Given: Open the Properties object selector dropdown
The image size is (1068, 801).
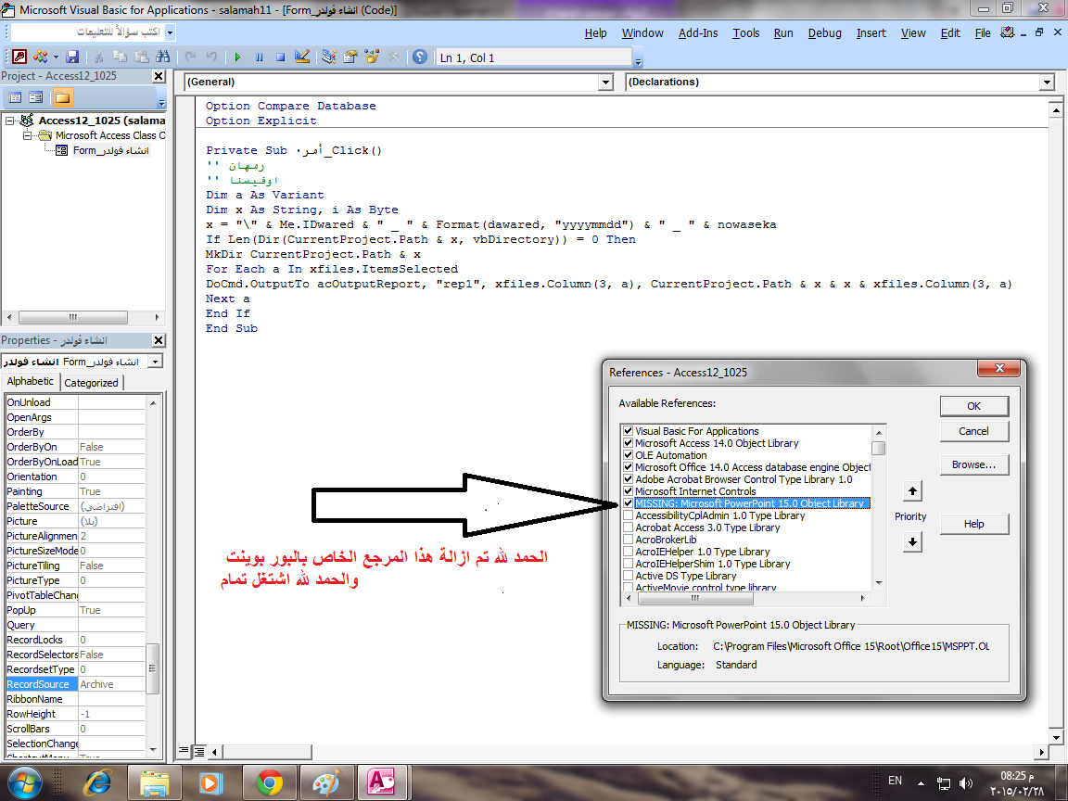Looking at the screenshot, I should coord(156,362).
